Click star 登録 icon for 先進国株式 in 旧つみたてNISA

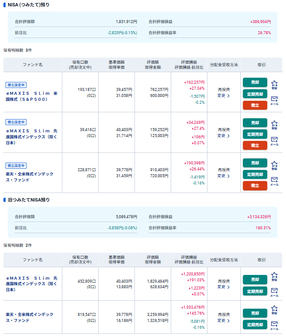[274, 276]
